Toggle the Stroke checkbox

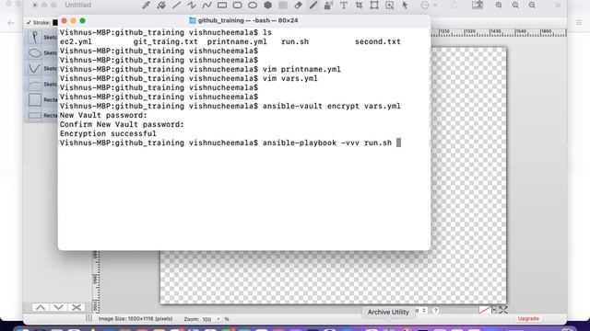tap(29, 23)
